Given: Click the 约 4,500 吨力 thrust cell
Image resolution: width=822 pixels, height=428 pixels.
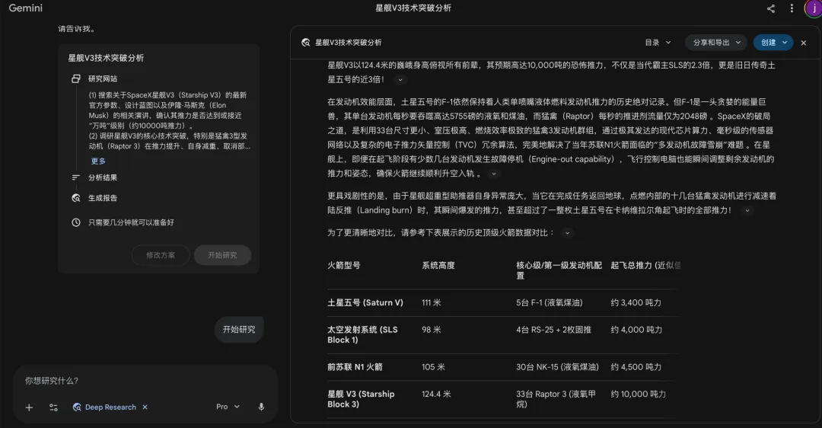Looking at the screenshot, I should pyautogui.click(x=636, y=367).
